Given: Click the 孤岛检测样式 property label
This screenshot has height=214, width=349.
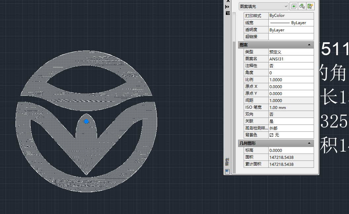Looking at the screenshot, I should 256,128.
